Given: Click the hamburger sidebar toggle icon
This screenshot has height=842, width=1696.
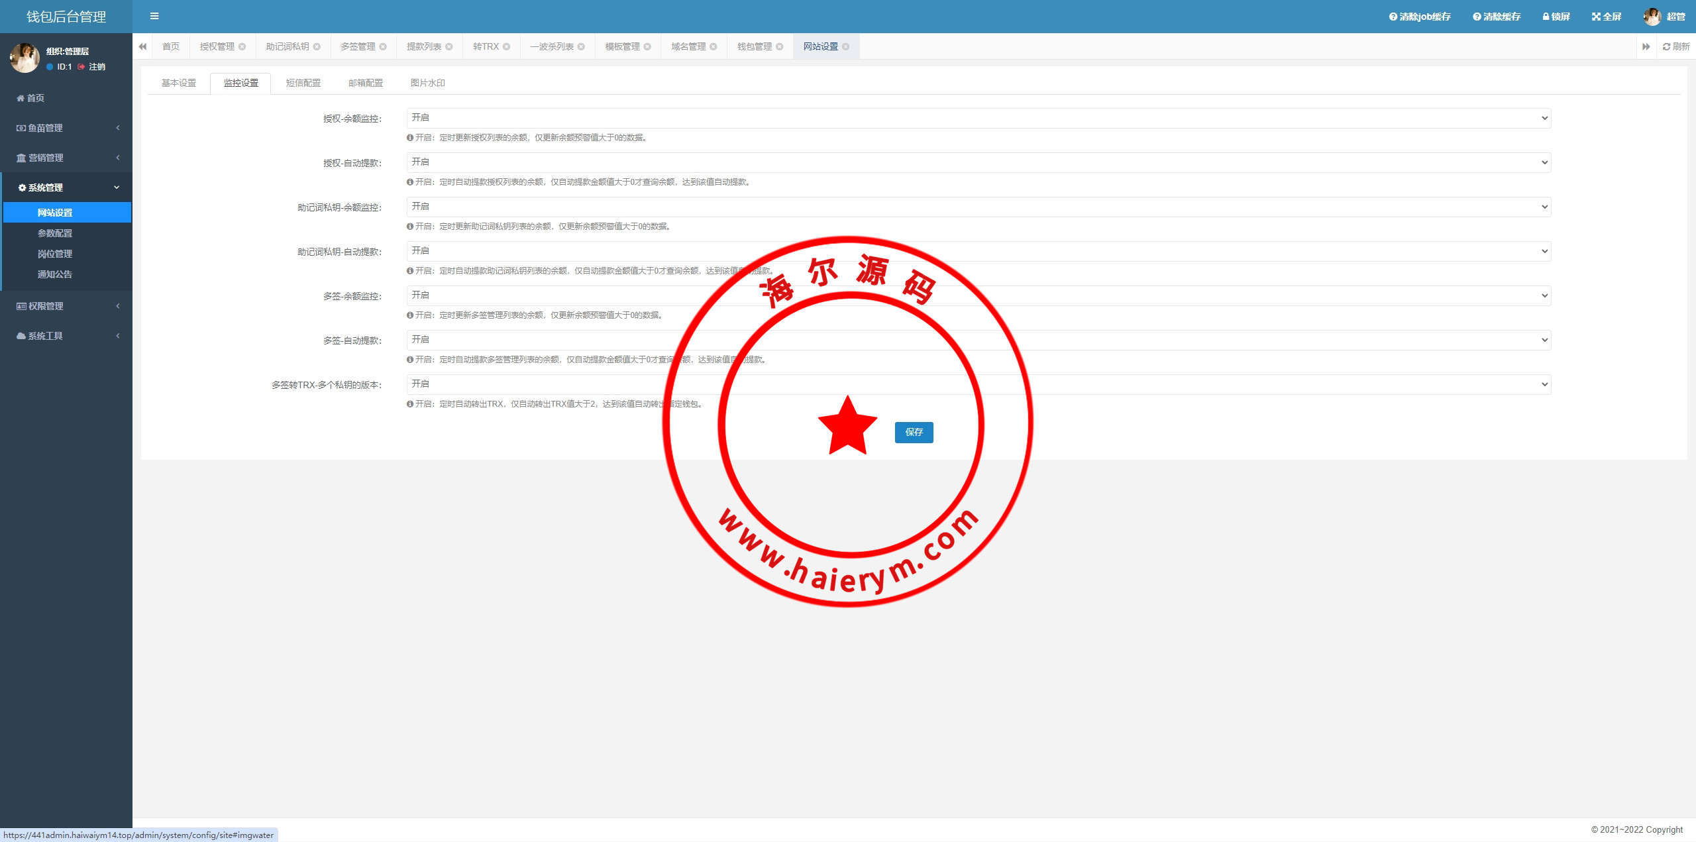Looking at the screenshot, I should (x=154, y=17).
